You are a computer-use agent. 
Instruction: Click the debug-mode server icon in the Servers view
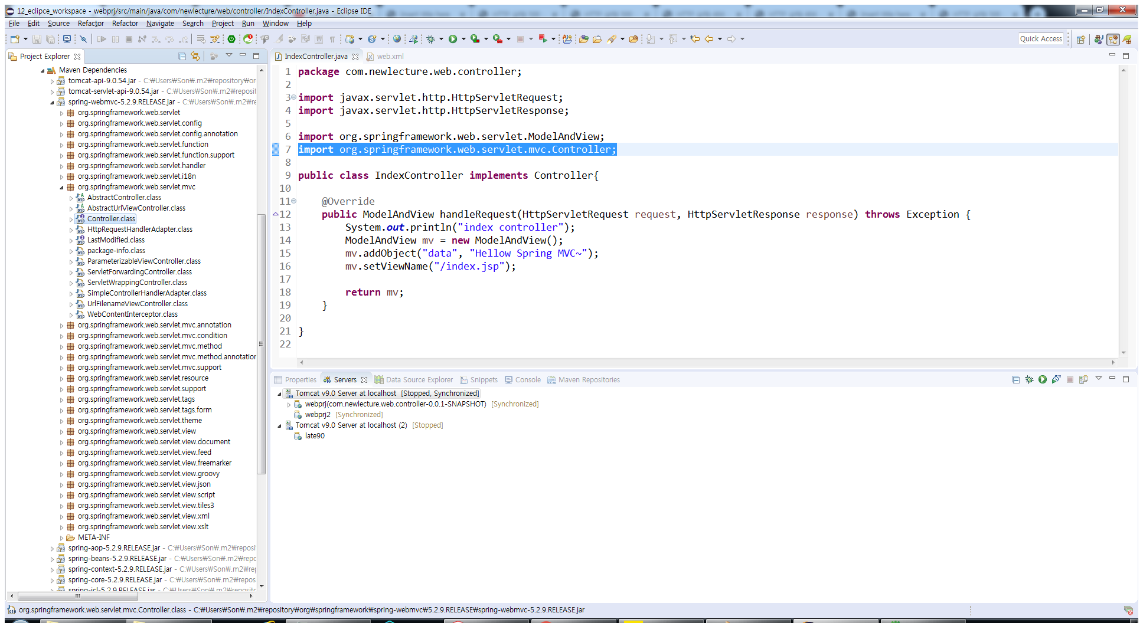click(x=1029, y=379)
